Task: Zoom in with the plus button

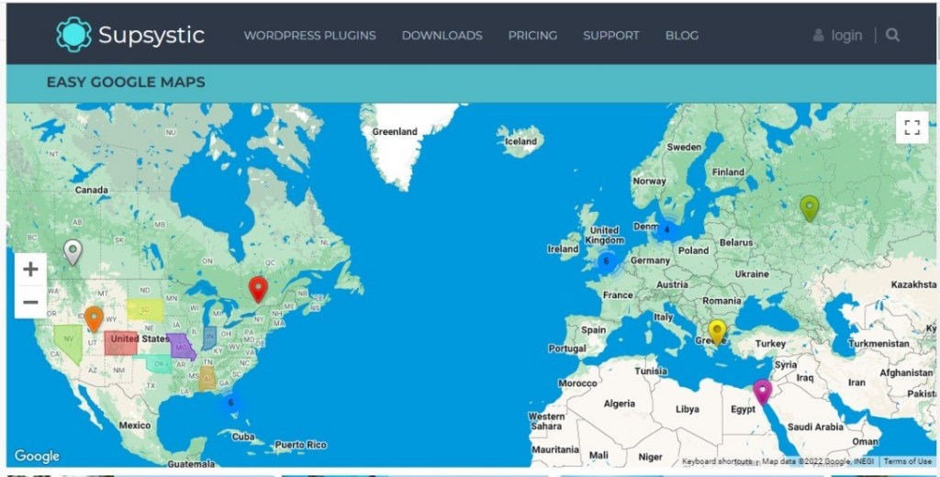Action: [x=30, y=269]
